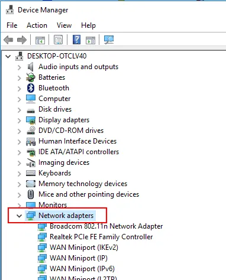Click the Computer monitor icon

(31, 99)
